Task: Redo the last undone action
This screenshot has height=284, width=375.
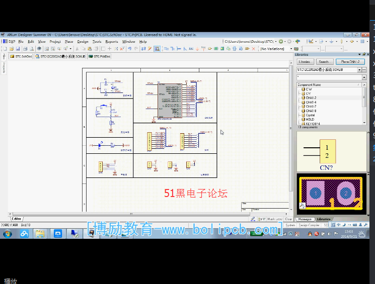Action: tap(136, 49)
